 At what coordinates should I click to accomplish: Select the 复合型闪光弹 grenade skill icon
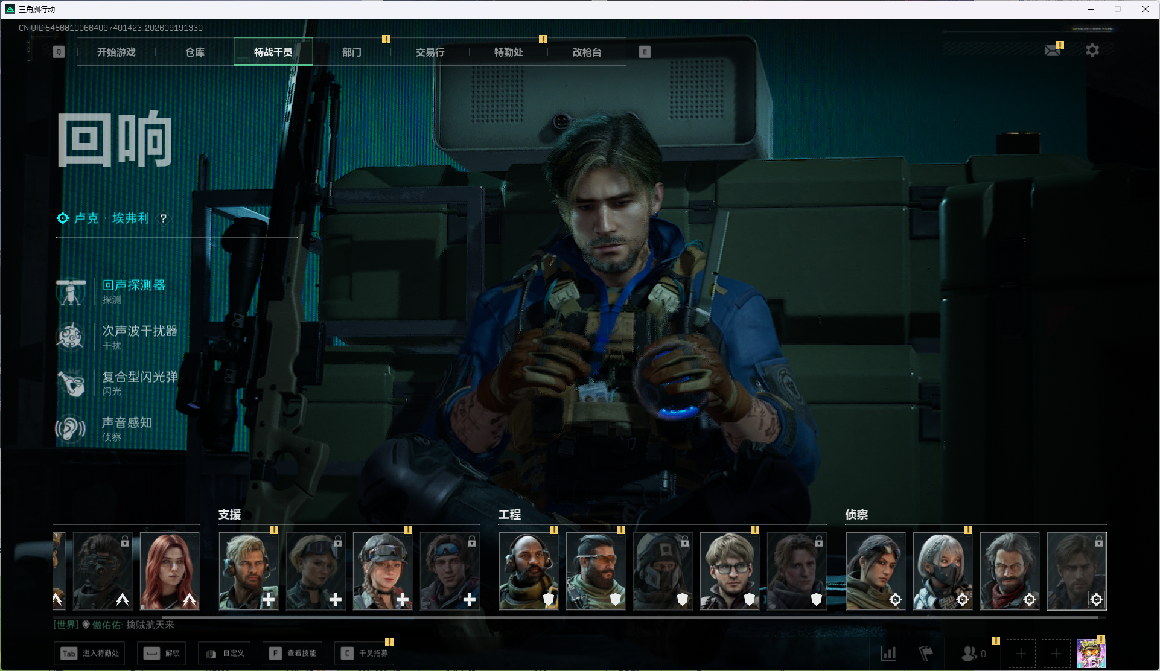71,383
